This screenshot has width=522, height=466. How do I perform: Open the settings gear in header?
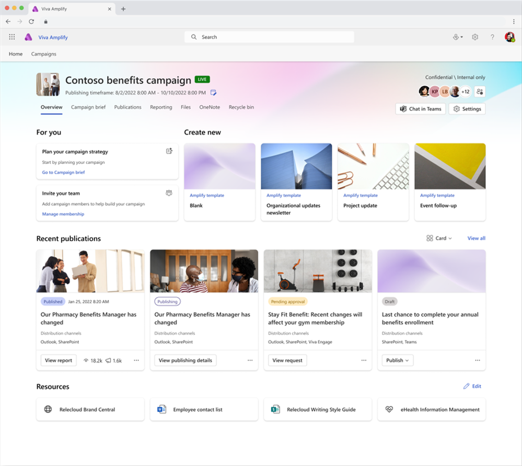(x=475, y=37)
